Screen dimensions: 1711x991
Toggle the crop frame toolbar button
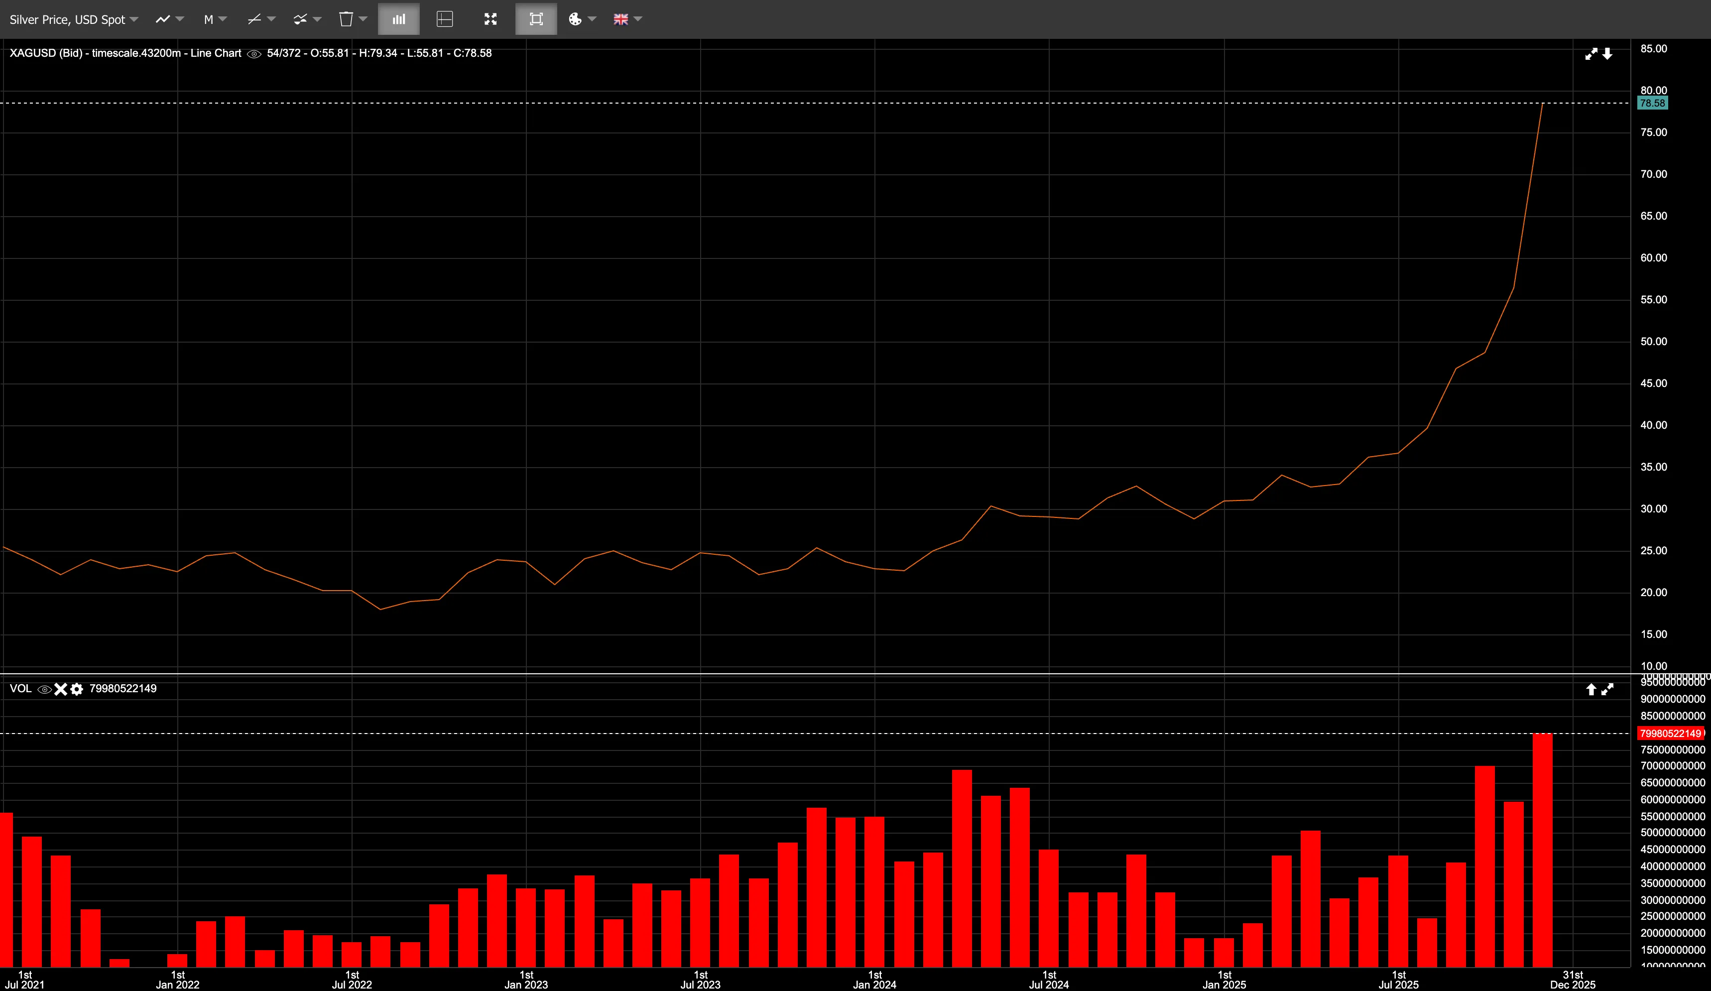pos(536,19)
